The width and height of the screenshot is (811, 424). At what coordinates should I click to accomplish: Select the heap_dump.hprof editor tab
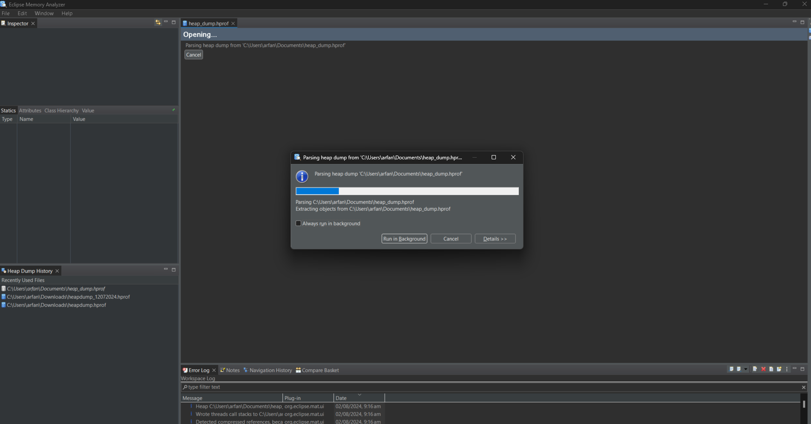tap(208, 23)
